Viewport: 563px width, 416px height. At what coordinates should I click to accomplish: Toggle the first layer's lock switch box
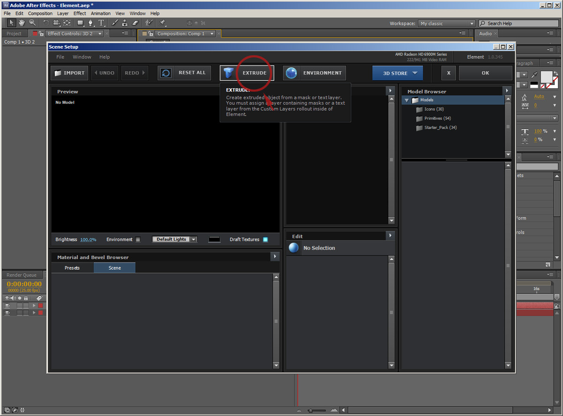click(x=26, y=306)
